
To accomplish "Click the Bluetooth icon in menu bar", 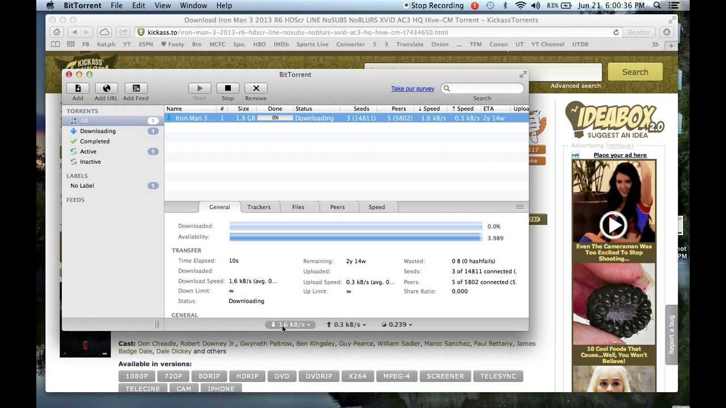I will [x=505, y=6].
